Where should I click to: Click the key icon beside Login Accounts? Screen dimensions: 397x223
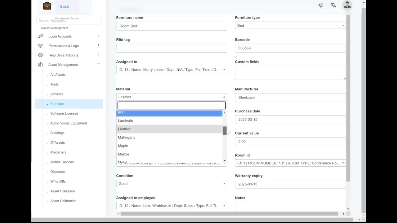tap(40, 36)
